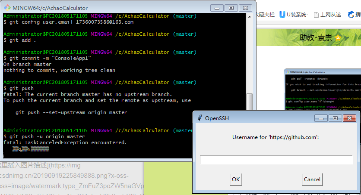
Task: Click the 'On branch master' output line
Action: (x=27, y=64)
